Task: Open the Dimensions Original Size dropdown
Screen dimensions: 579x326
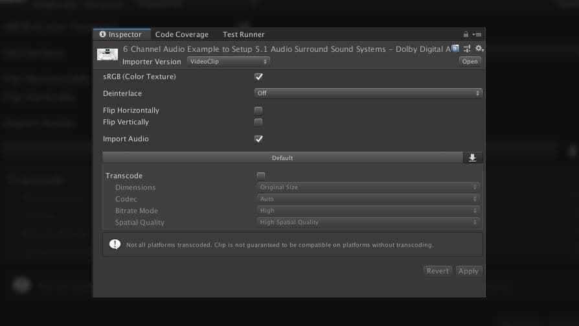Action: [x=369, y=187]
